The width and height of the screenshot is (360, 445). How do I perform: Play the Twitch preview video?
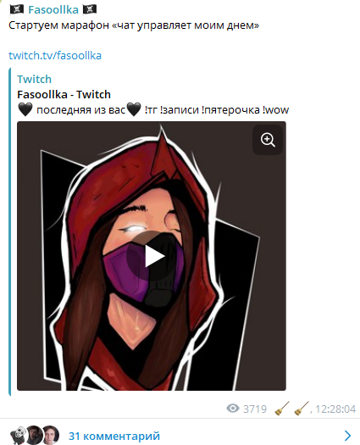point(153,256)
